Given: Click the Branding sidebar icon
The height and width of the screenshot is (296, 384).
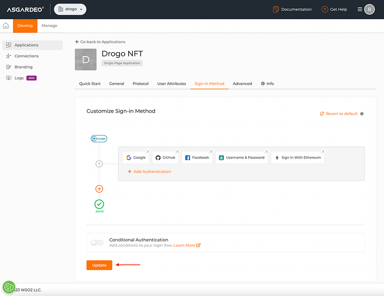Looking at the screenshot, I should pos(9,67).
